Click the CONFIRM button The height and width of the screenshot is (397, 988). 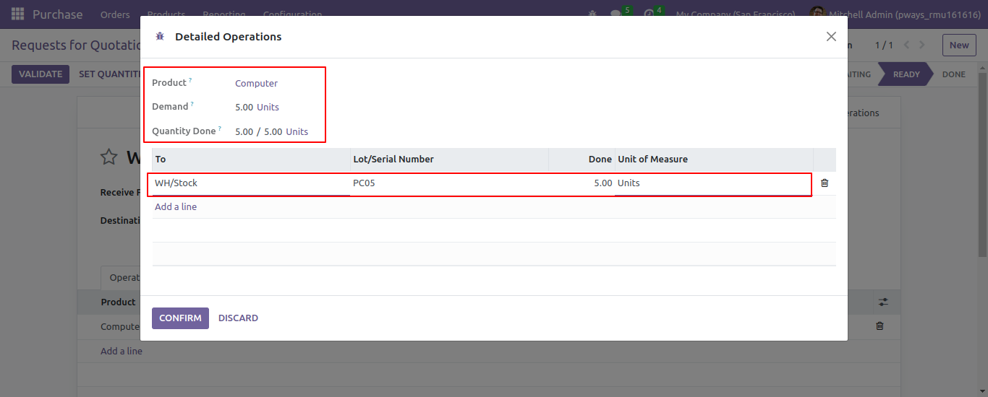coord(180,318)
